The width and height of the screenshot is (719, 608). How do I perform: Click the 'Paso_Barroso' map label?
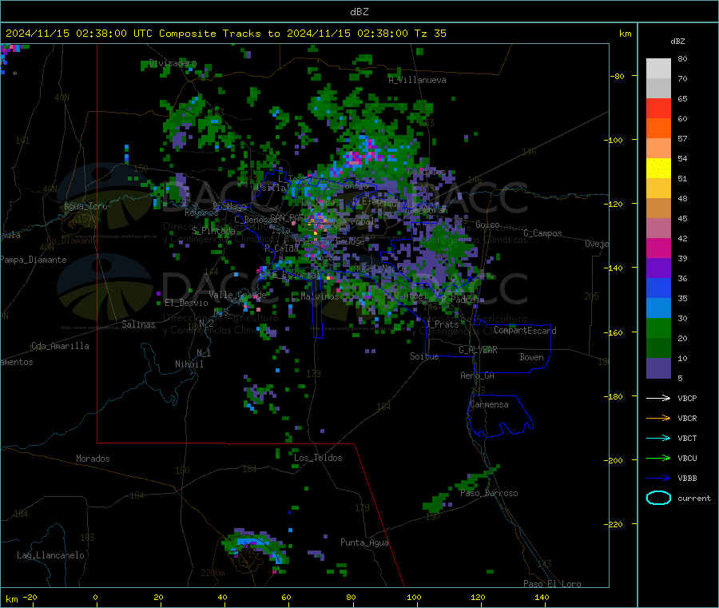[489, 493]
